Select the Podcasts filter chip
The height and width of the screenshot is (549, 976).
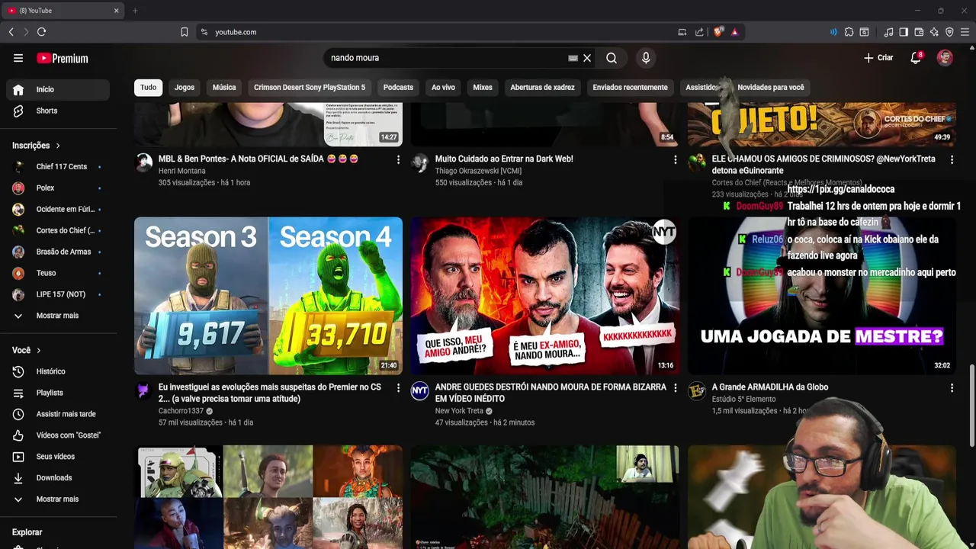tap(398, 87)
